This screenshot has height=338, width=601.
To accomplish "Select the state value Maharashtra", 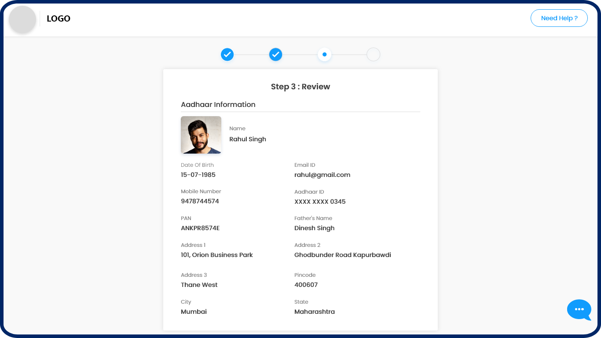I will click(x=315, y=312).
